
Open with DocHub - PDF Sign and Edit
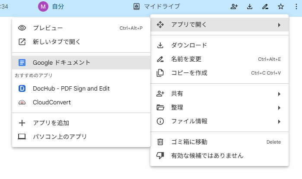pyautogui.click(x=81, y=88)
